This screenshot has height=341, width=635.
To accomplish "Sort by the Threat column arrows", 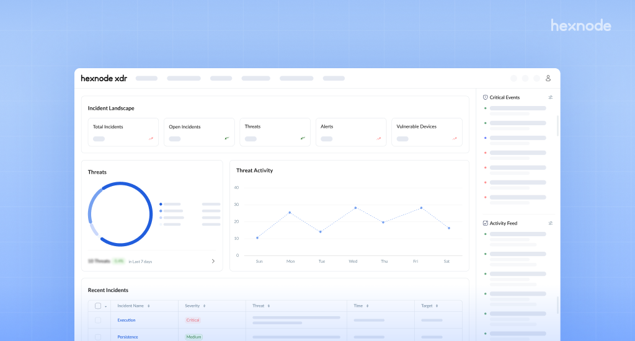I will coord(269,306).
